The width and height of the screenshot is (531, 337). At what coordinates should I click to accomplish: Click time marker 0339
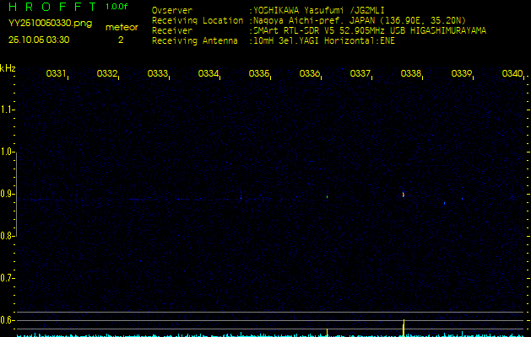coord(462,73)
